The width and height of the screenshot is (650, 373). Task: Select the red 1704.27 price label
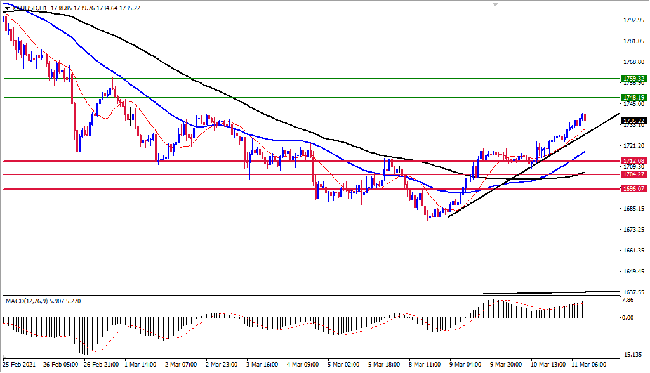pos(634,174)
